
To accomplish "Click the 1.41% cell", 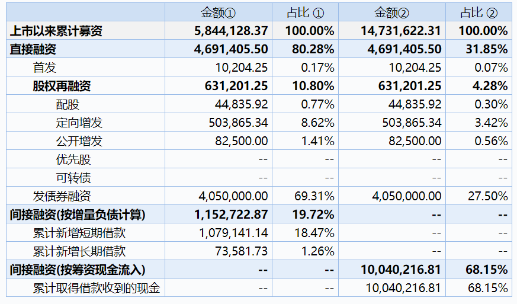I will [x=318, y=141].
